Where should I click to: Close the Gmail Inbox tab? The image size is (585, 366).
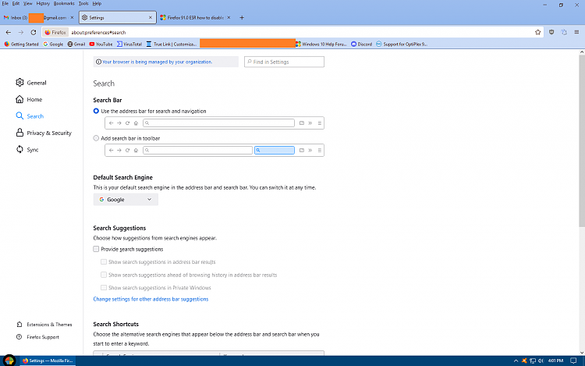click(x=72, y=17)
